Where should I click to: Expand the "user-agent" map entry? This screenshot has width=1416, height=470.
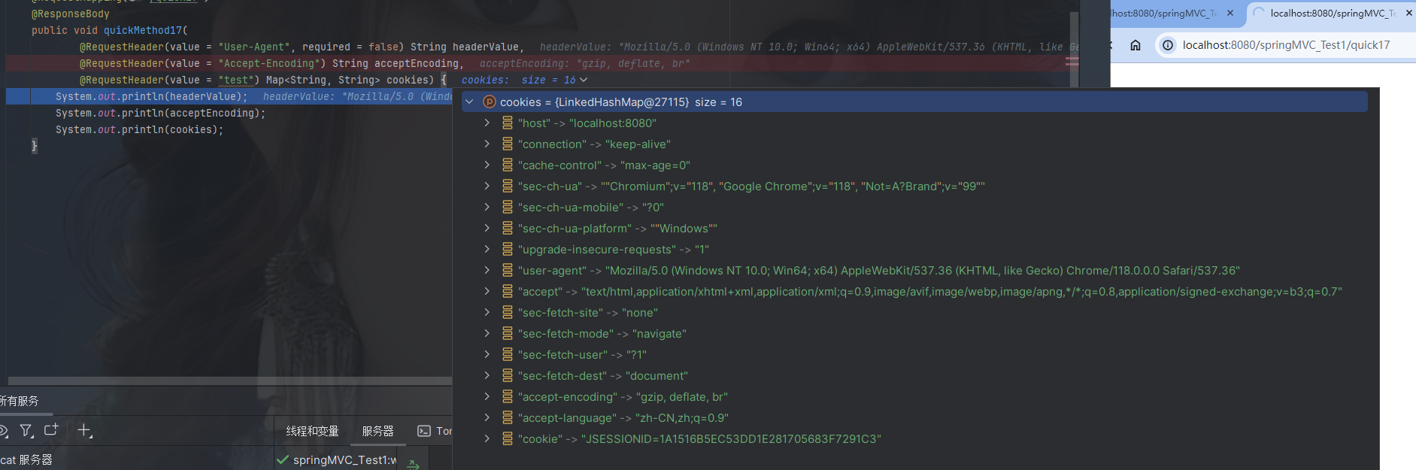click(487, 270)
